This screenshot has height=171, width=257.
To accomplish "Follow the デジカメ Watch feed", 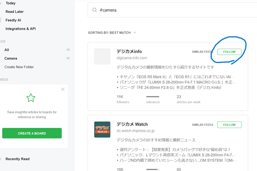I will tap(229, 125).
